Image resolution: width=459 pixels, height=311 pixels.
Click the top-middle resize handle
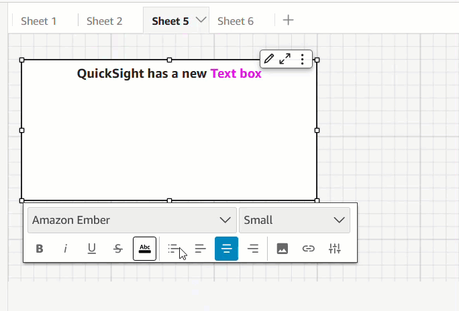tap(170, 60)
